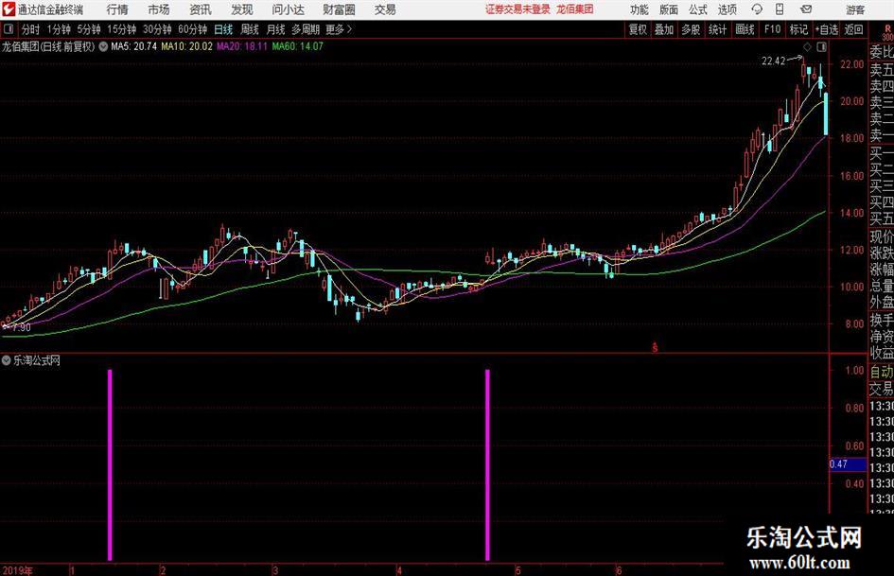Click the MA20: 18.11 indicator value
894x576 pixels.
pyautogui.click(x=242, y=46)
